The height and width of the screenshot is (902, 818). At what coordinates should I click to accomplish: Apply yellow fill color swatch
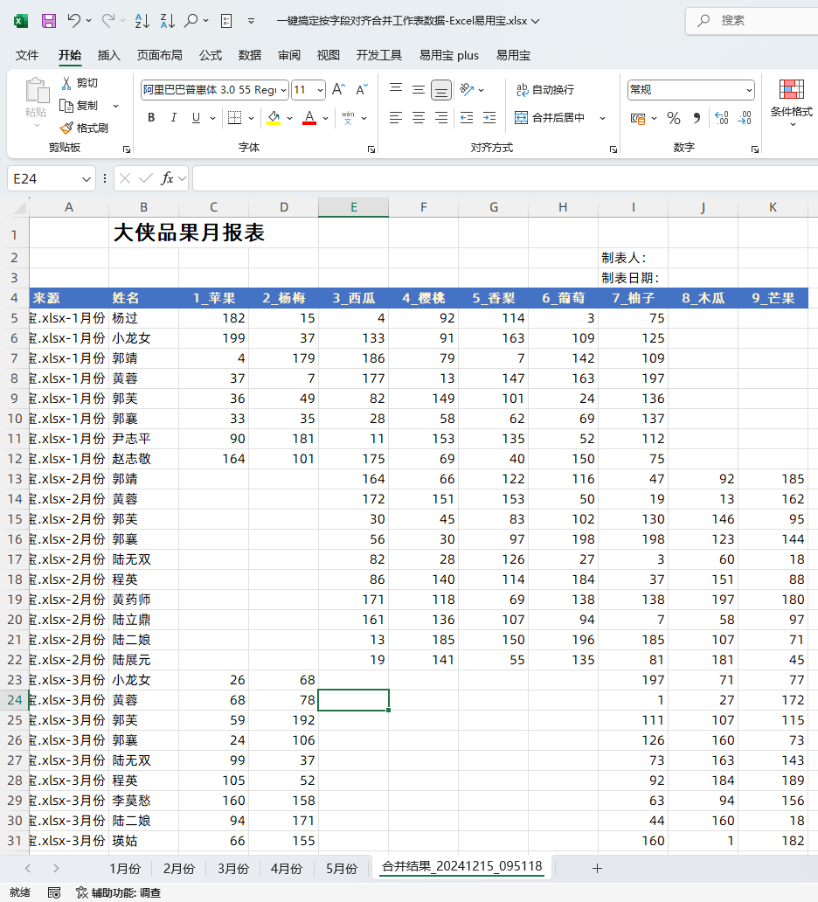[x=274, y=118]
